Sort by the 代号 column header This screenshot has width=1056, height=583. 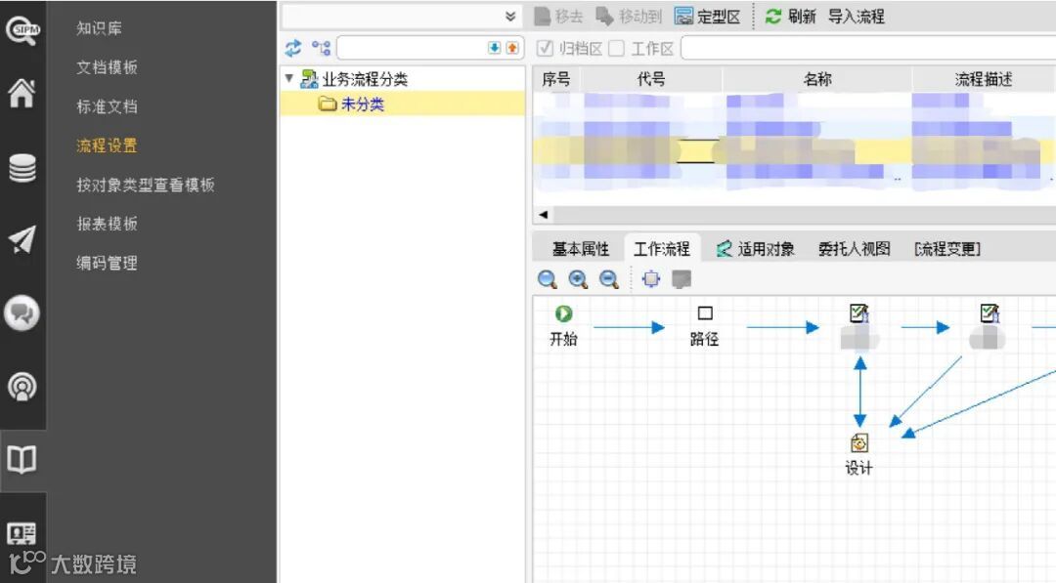[651, 79]
